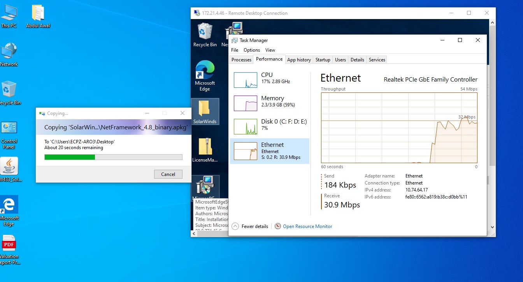Open Task Manager Options menu
The width and height of the screenshot is (523, 282).
pyautogui.click(x=252, y=50)
